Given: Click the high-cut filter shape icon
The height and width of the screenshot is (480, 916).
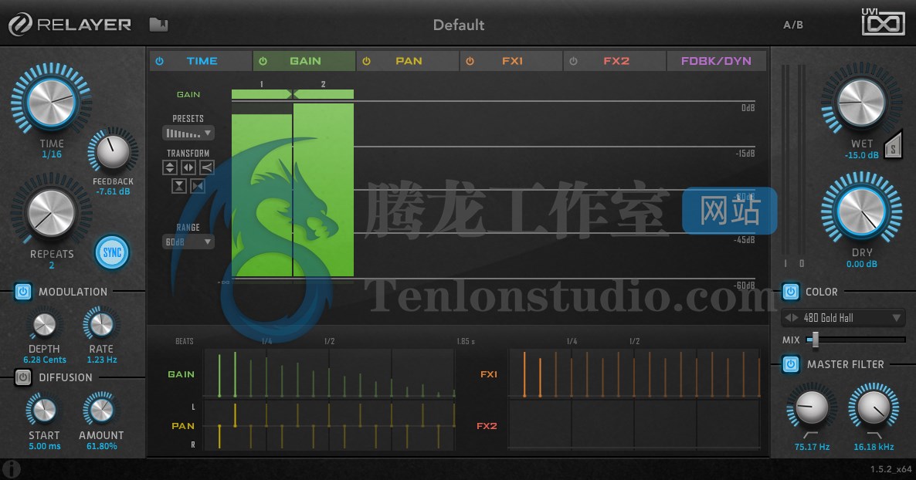Looking at the screenshot, I should (x=874, y=435).
